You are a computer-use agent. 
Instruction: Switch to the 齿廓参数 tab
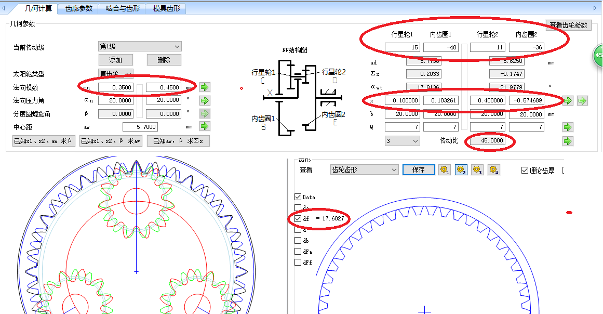point(79,8)
